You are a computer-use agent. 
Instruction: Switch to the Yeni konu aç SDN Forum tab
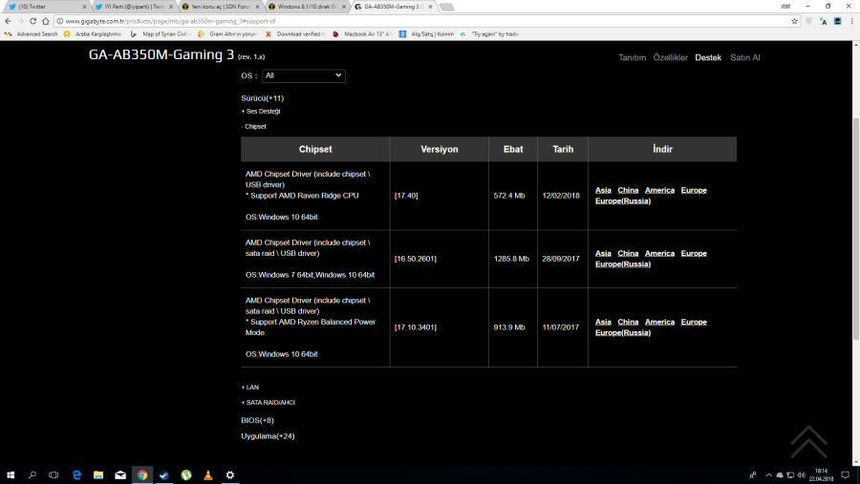click(x=221, y=7)
